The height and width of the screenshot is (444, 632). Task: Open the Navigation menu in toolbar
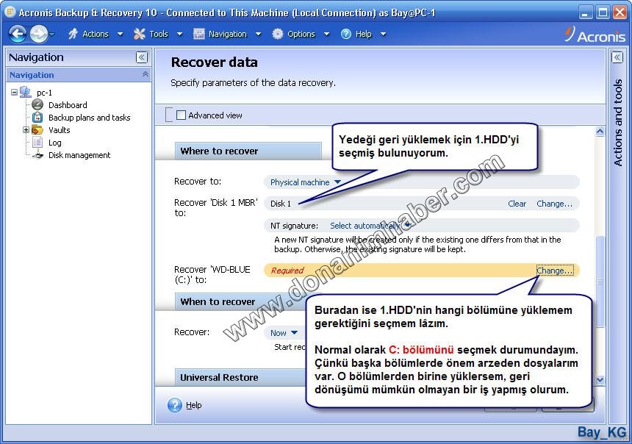(227, 34)
